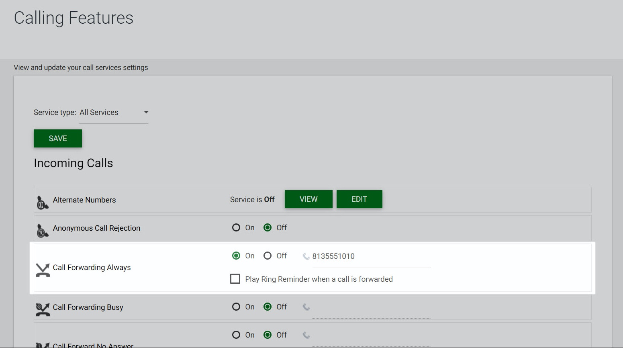Click phone icon in Call Forwarding Busy row
The height and width of the screenshot is (348, 623).
[306, 307]
